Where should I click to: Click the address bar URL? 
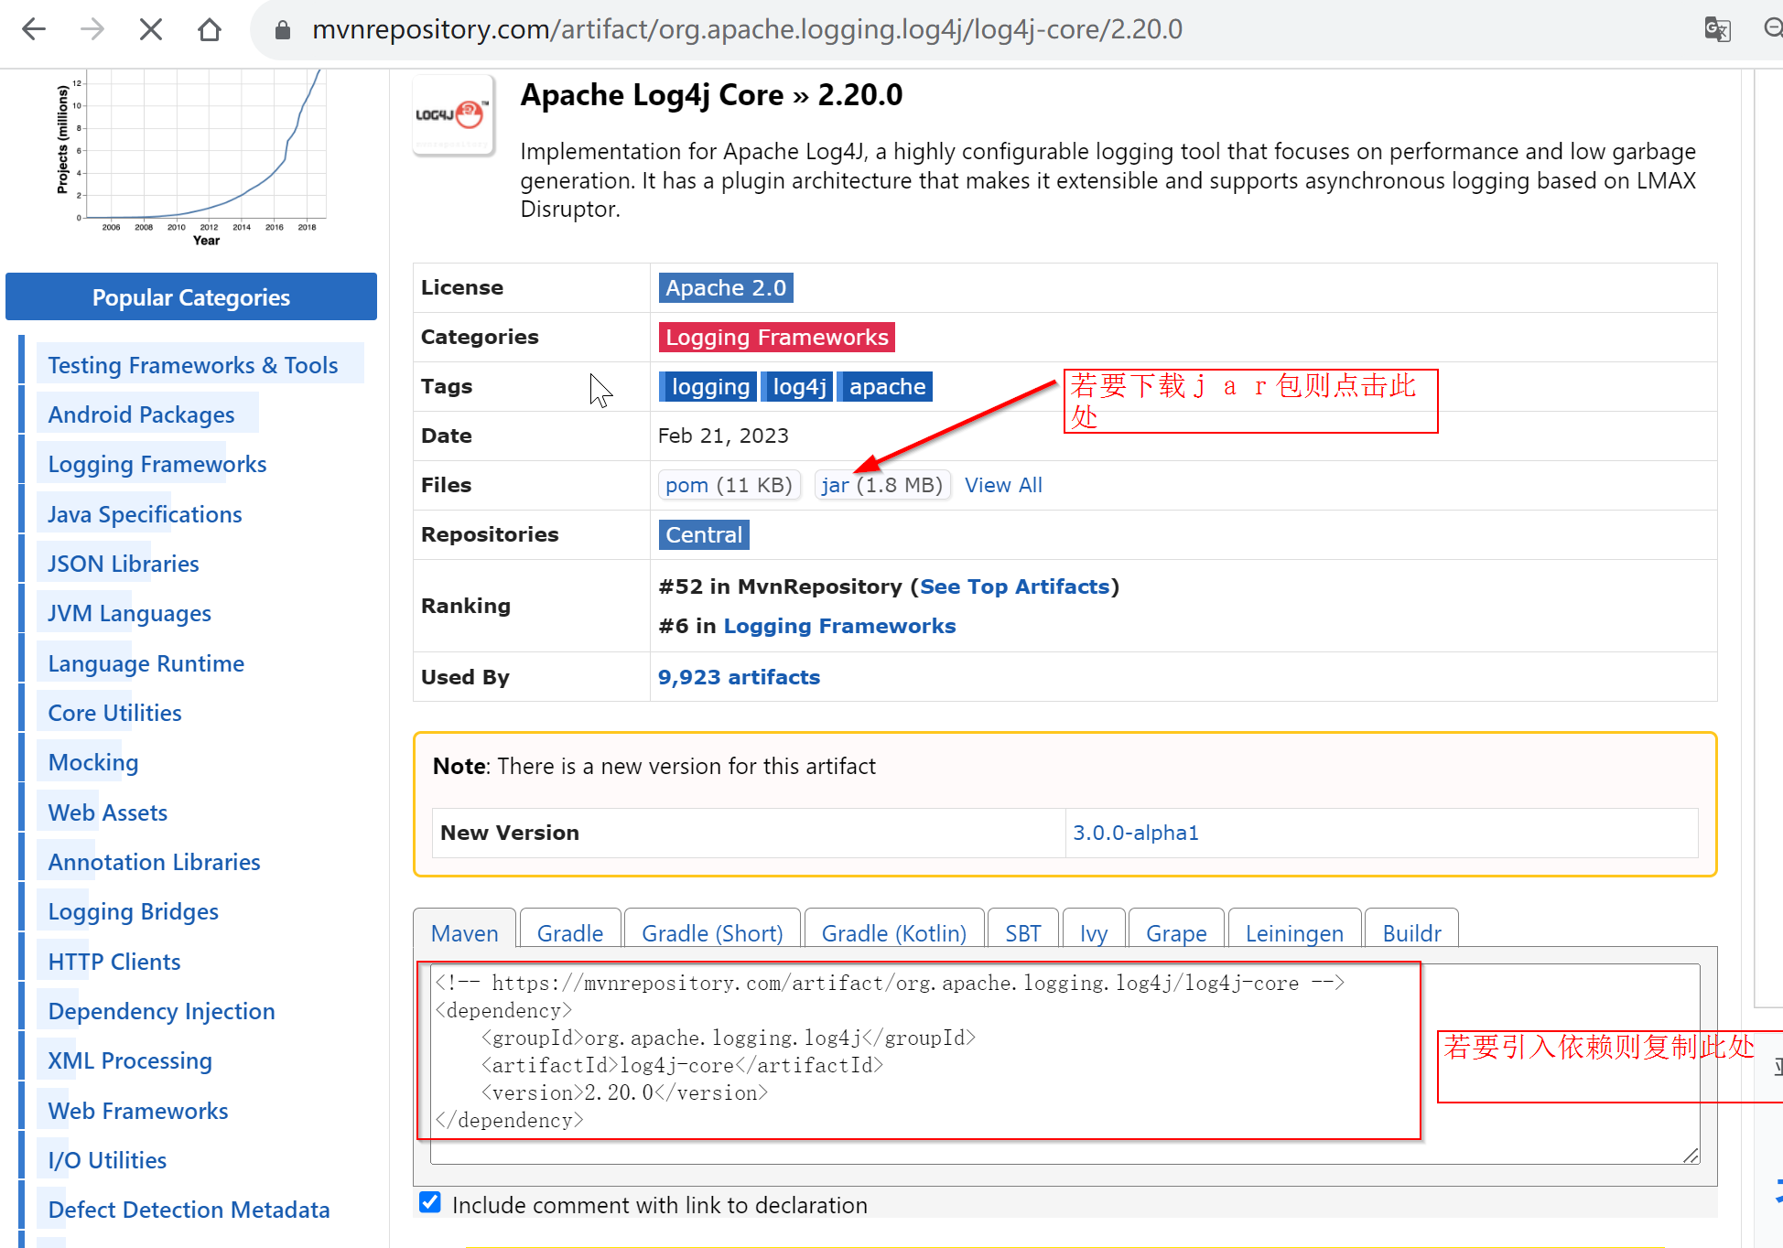pyautogui.click(x=747, y=29)
